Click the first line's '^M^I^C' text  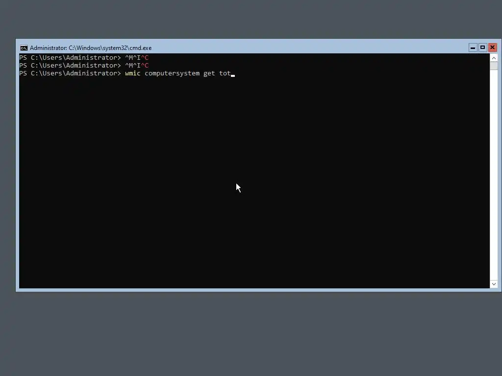[137, 58]
